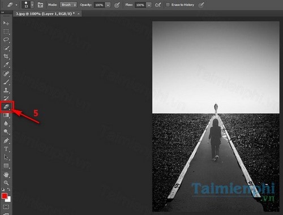Choose the Hand tool
Image resolution: width=283 pixels, height=215 pixels.
click(6, 175)
